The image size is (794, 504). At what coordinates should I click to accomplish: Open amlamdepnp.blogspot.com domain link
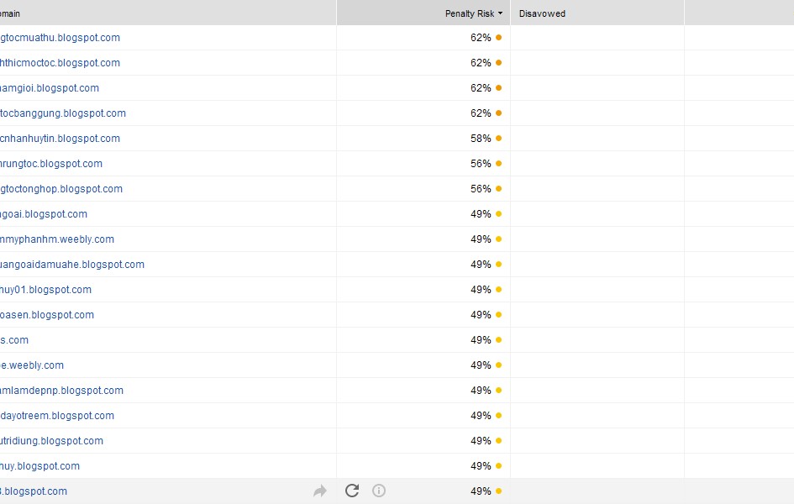tap(62, 391)
